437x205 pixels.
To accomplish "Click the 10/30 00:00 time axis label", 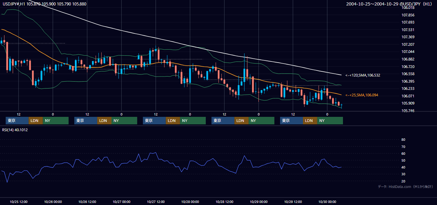I will 327,202.
